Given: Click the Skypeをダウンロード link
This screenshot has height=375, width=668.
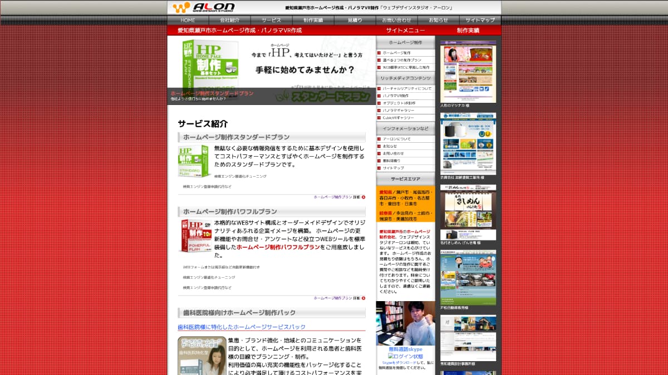Looking at the screenshot, I should pyautogui.click(x=400, y=362).
